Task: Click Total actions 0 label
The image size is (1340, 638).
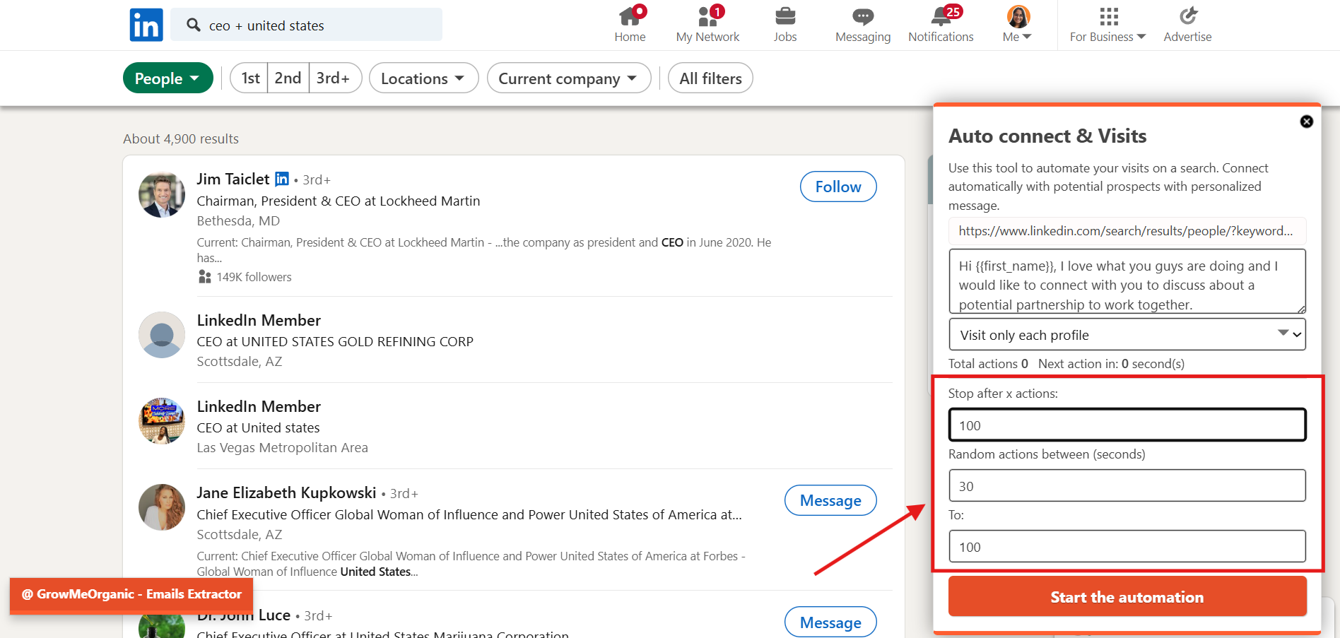Action: click(x=988, y=363)
